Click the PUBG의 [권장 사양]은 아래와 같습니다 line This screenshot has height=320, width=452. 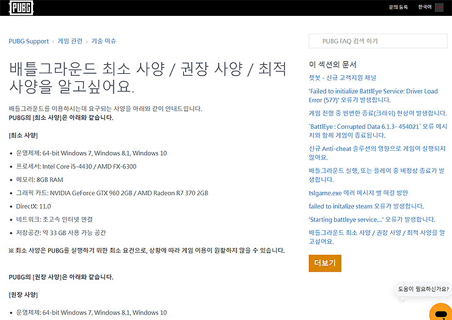tap(61, 277)
